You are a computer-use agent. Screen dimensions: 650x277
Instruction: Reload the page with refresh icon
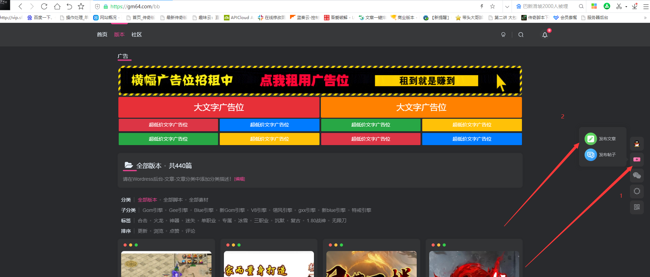pyautogui.click(x=44, y=6)
